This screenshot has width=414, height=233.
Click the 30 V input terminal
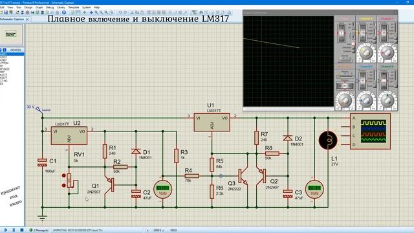pos(39,109)
